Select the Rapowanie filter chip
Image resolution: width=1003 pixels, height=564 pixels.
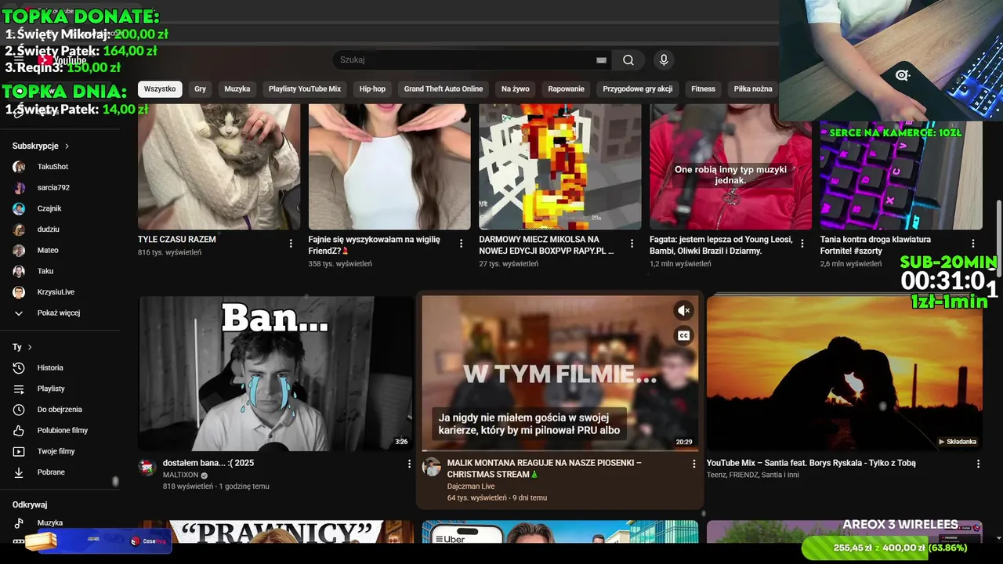tap(566, 89)
